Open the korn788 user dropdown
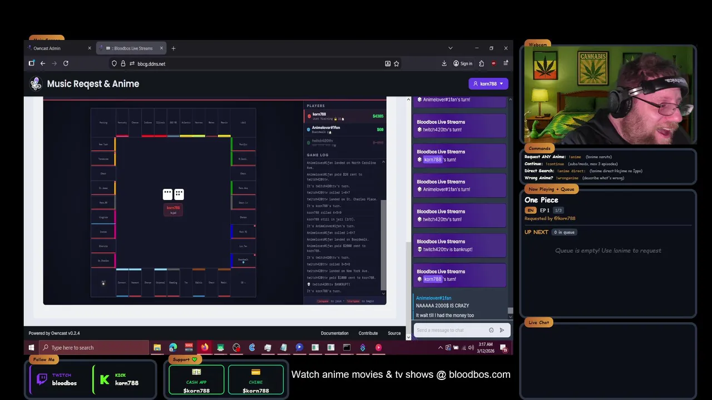This screenshot has height=400, width=712. (x=488, y=84)
